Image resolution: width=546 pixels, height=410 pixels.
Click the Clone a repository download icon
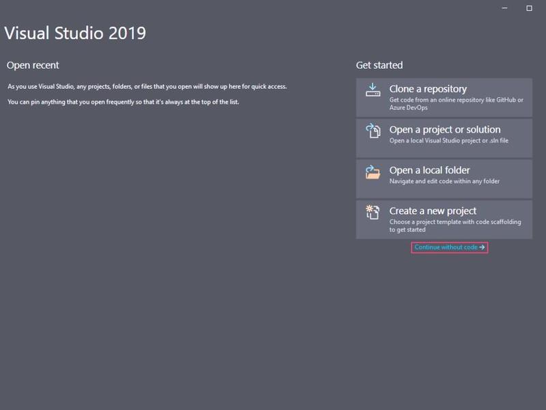tap(373, 90)
